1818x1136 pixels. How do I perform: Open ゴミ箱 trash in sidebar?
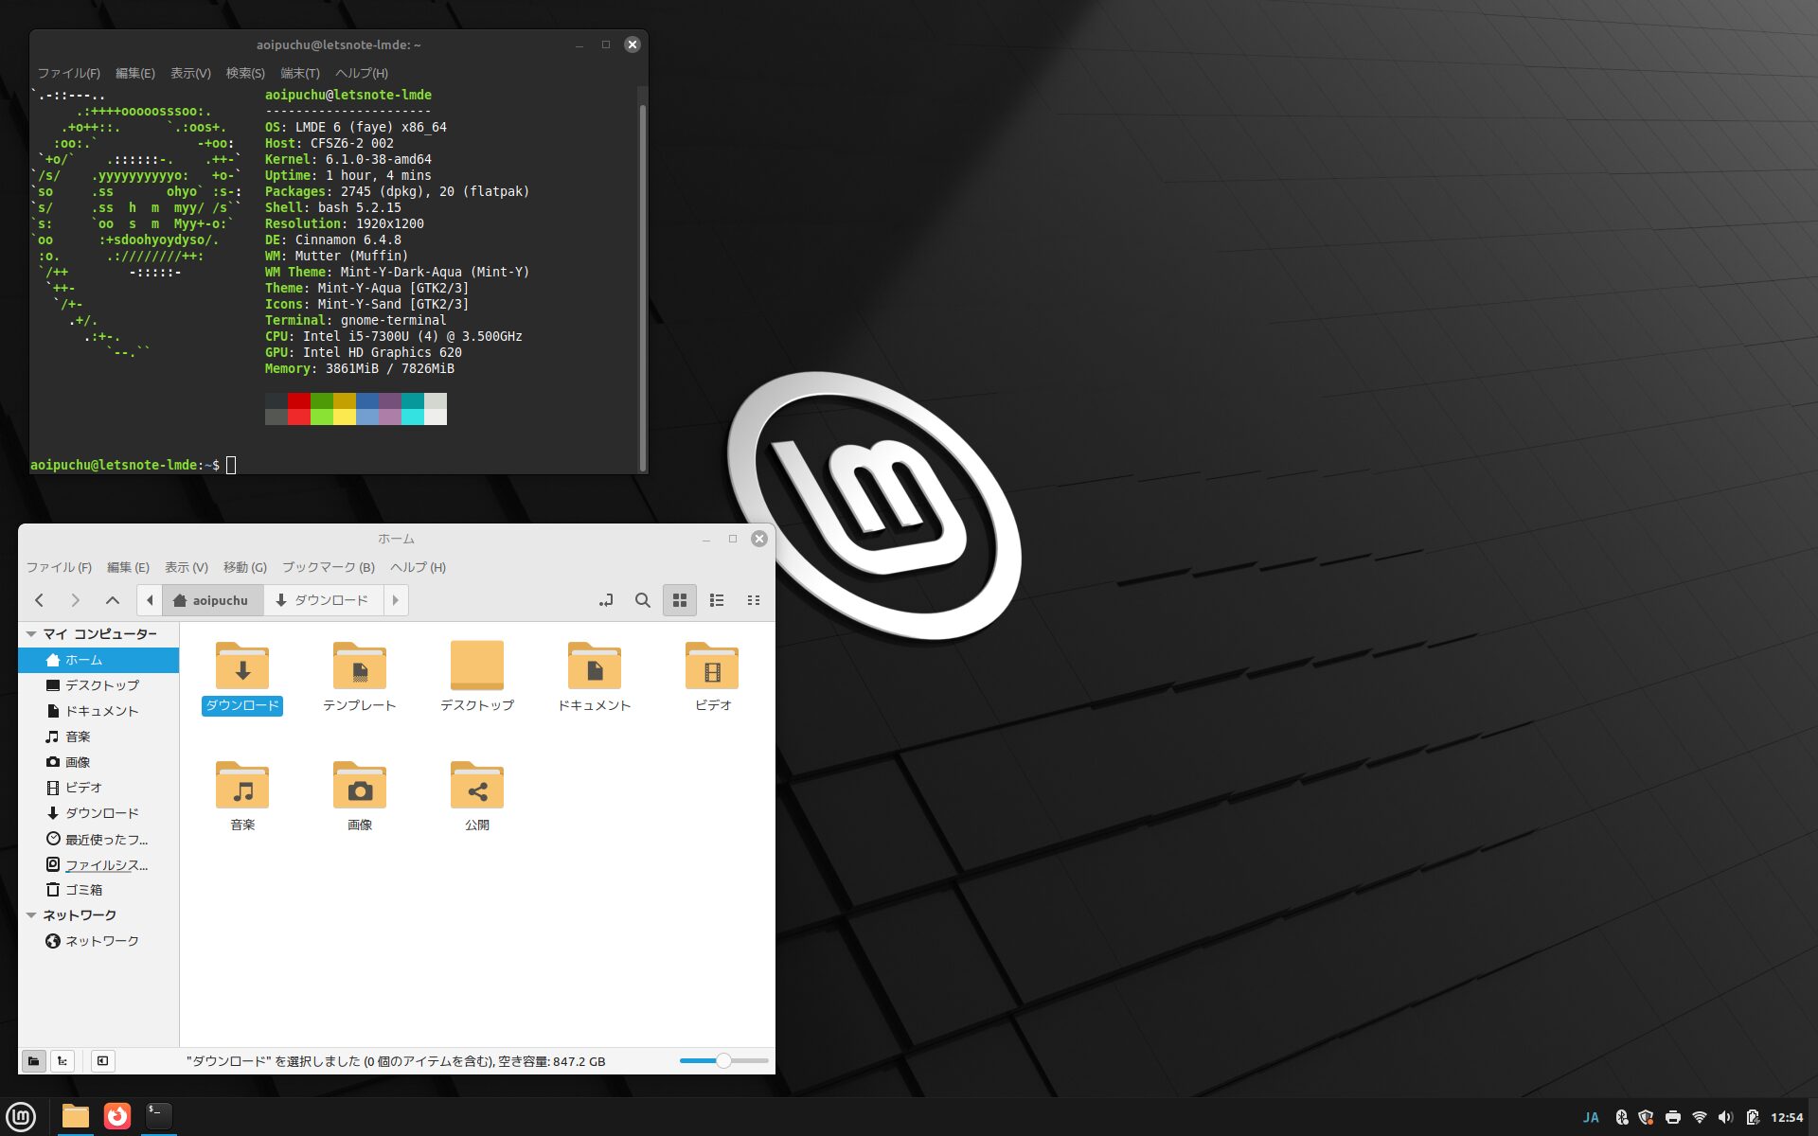tap(98, 890)
